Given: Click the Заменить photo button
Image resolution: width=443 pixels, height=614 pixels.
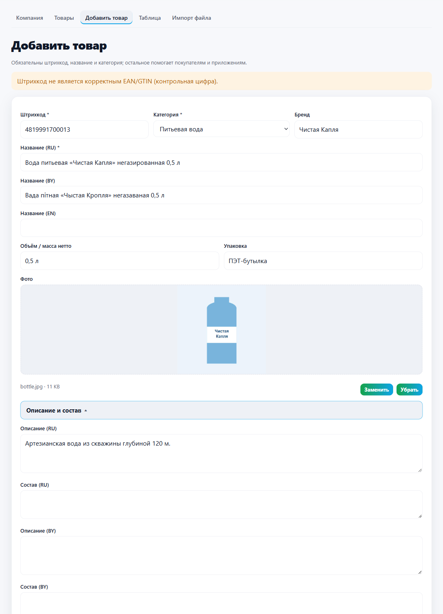Looking at the screenshot, I should click(377, 390).
